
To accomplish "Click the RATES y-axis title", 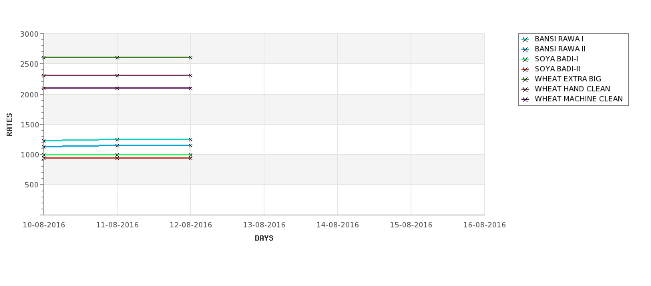I will click(9, 125).
